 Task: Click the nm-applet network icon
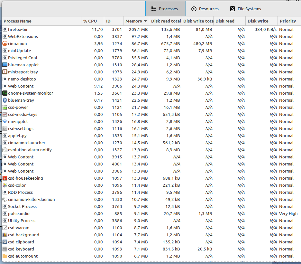[5, 121]
